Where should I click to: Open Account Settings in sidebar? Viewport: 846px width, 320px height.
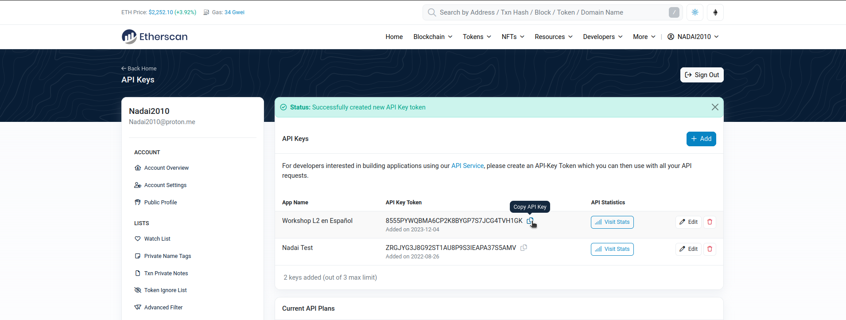click(x=160, y=185)
